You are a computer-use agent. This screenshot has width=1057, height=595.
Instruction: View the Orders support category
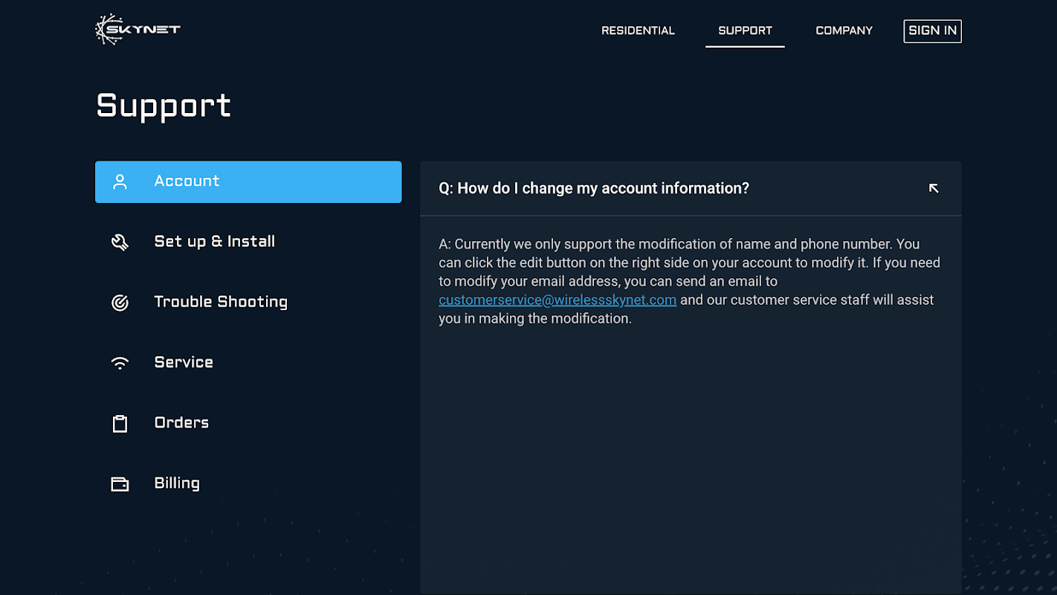pyautogui.click(x=181, y=423)
